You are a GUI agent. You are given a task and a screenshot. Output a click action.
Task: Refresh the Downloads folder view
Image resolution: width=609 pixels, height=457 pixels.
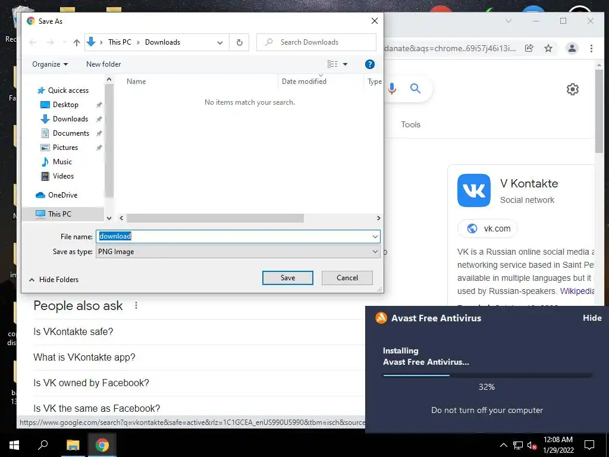click(x=240, y=42)
